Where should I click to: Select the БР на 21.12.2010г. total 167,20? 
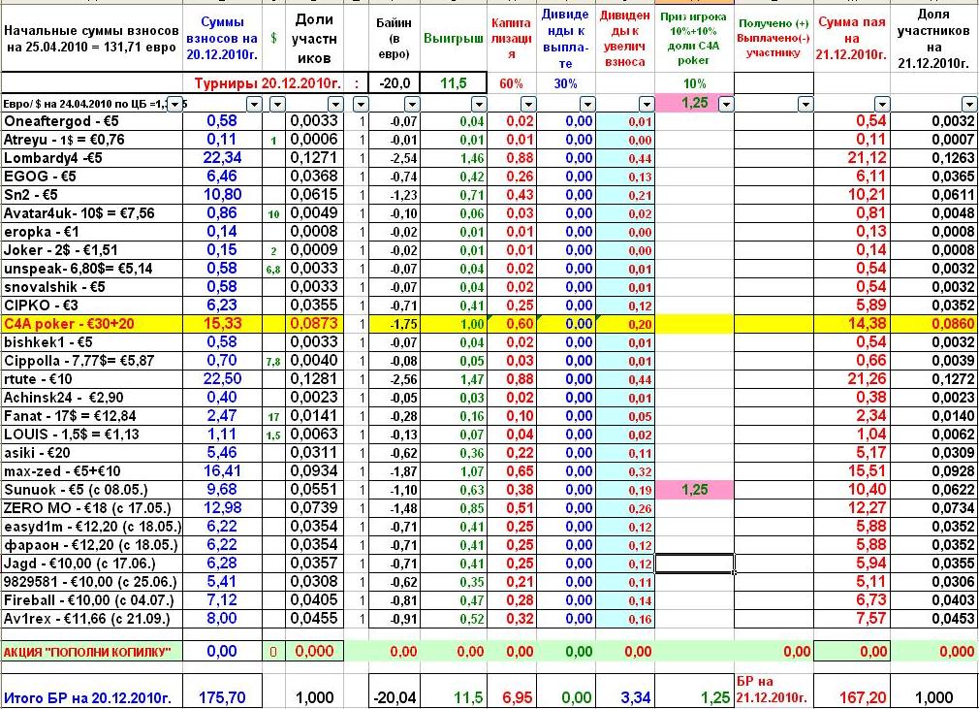point(852,693)
